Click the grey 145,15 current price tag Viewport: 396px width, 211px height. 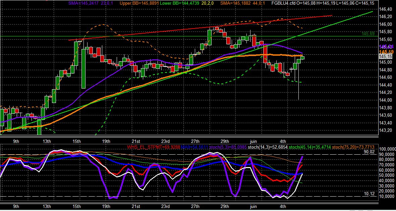point(385,57)
